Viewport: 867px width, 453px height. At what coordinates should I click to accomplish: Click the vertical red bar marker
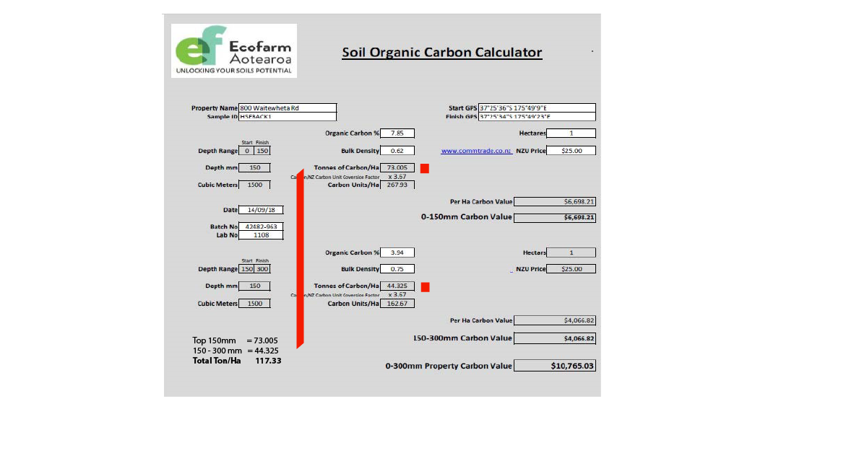300,260
